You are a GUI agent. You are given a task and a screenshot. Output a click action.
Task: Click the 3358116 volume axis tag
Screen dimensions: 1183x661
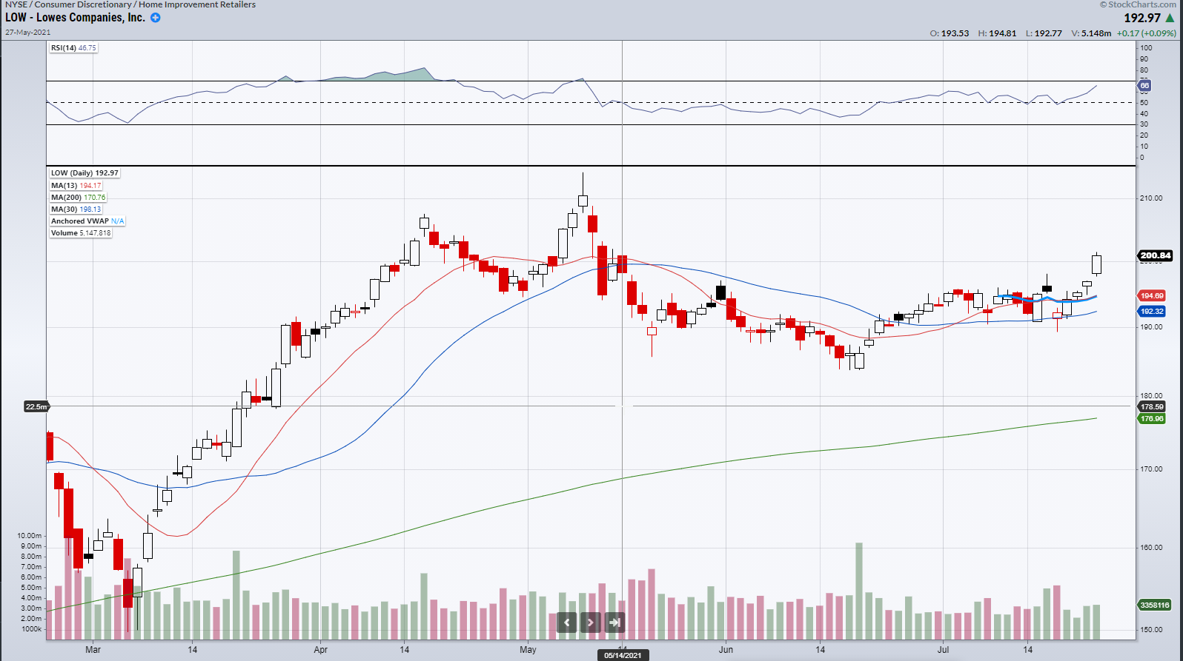click(x=1154, y=605)
